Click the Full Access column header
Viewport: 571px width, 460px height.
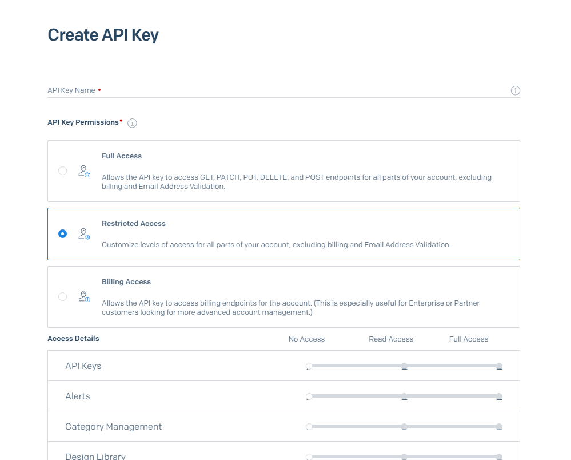(x=468, y=339)
